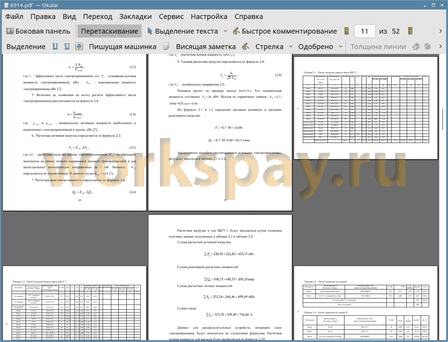The height and width of the screenshot is (342, 448).
Task: Select the Одобрено stamp tool
Action: [x=315, y=47]
